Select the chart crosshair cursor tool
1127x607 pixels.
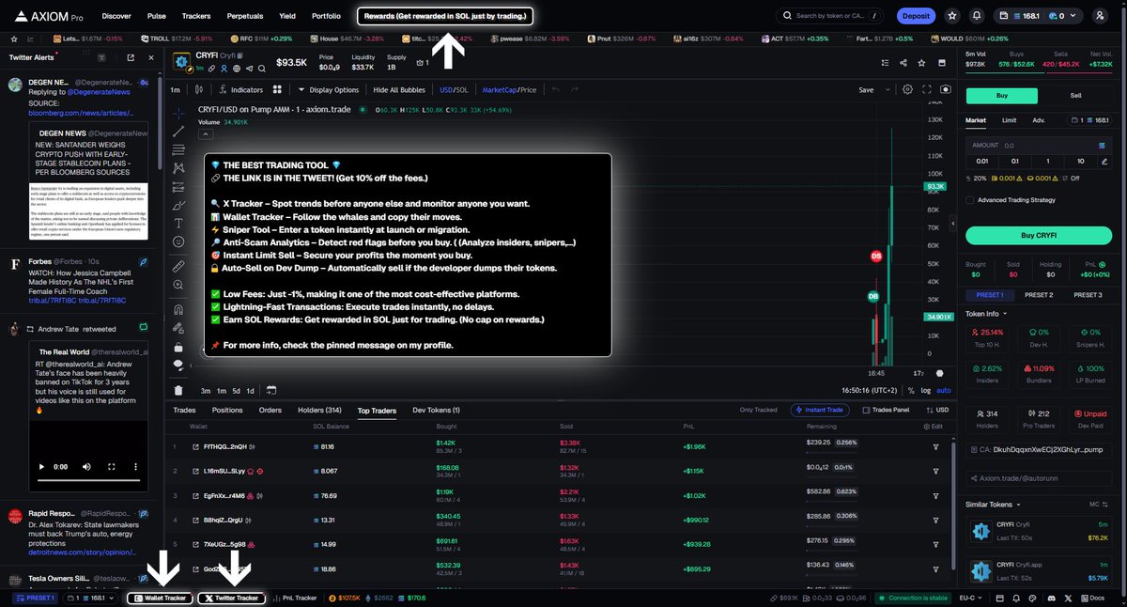click(178, 112)
